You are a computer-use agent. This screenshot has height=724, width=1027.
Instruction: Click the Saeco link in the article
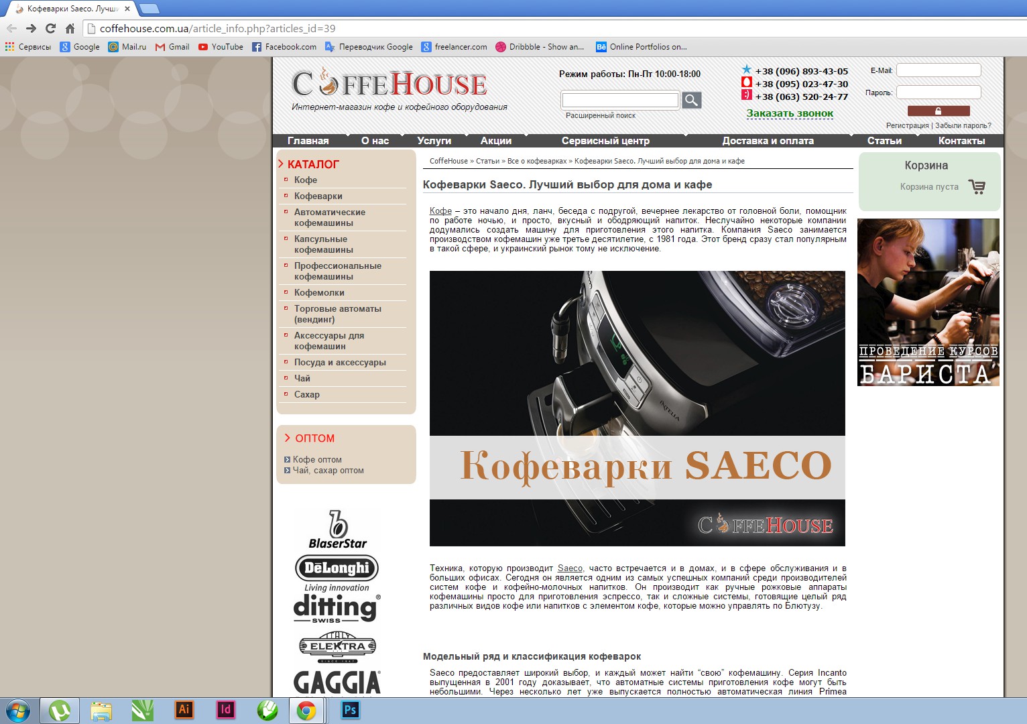click(x=570, y=568)
